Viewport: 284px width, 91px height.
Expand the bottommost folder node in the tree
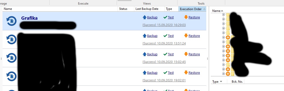(x=223, y=74)
